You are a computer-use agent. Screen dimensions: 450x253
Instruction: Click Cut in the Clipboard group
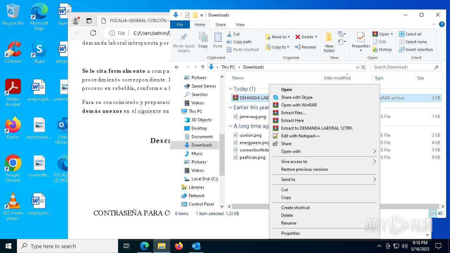[233, 34]
